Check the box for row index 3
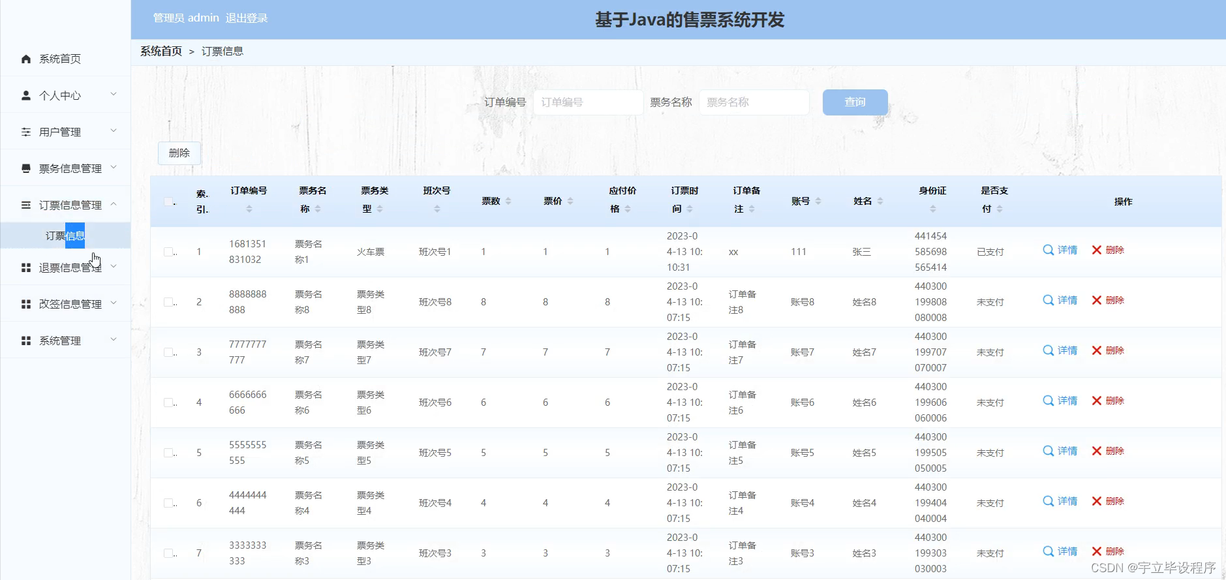 click(168, 352)
